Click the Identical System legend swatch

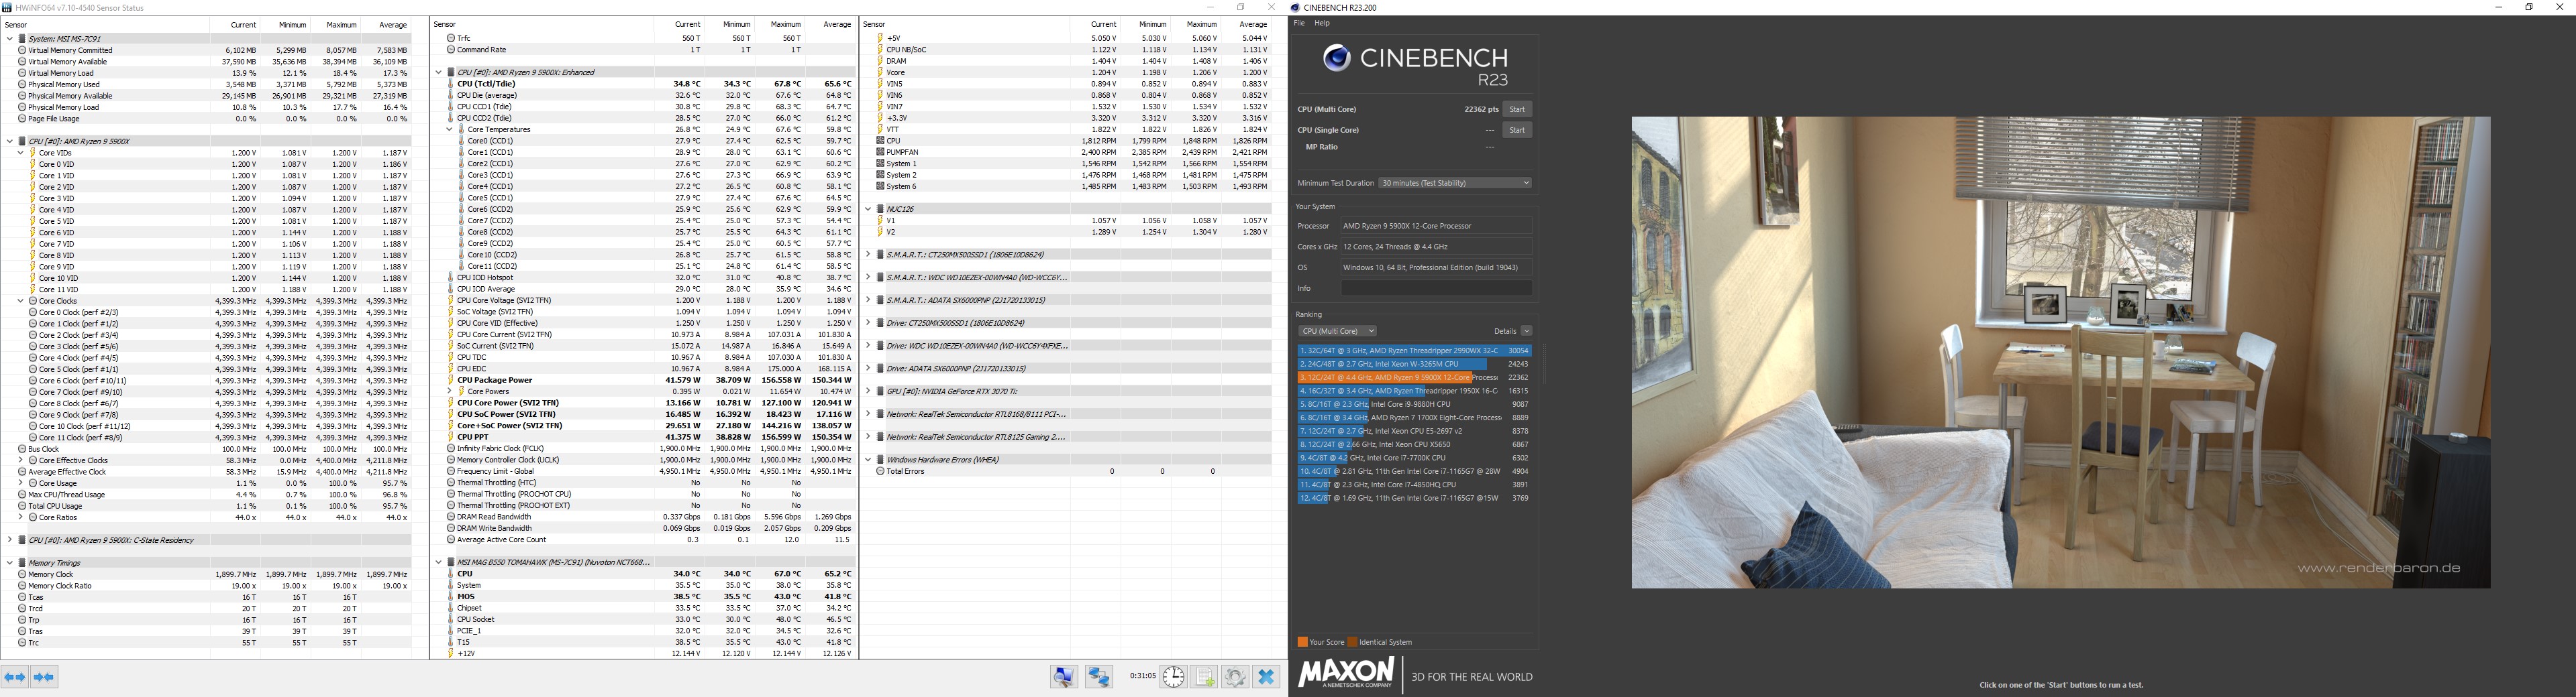(x=1353, y=642)
